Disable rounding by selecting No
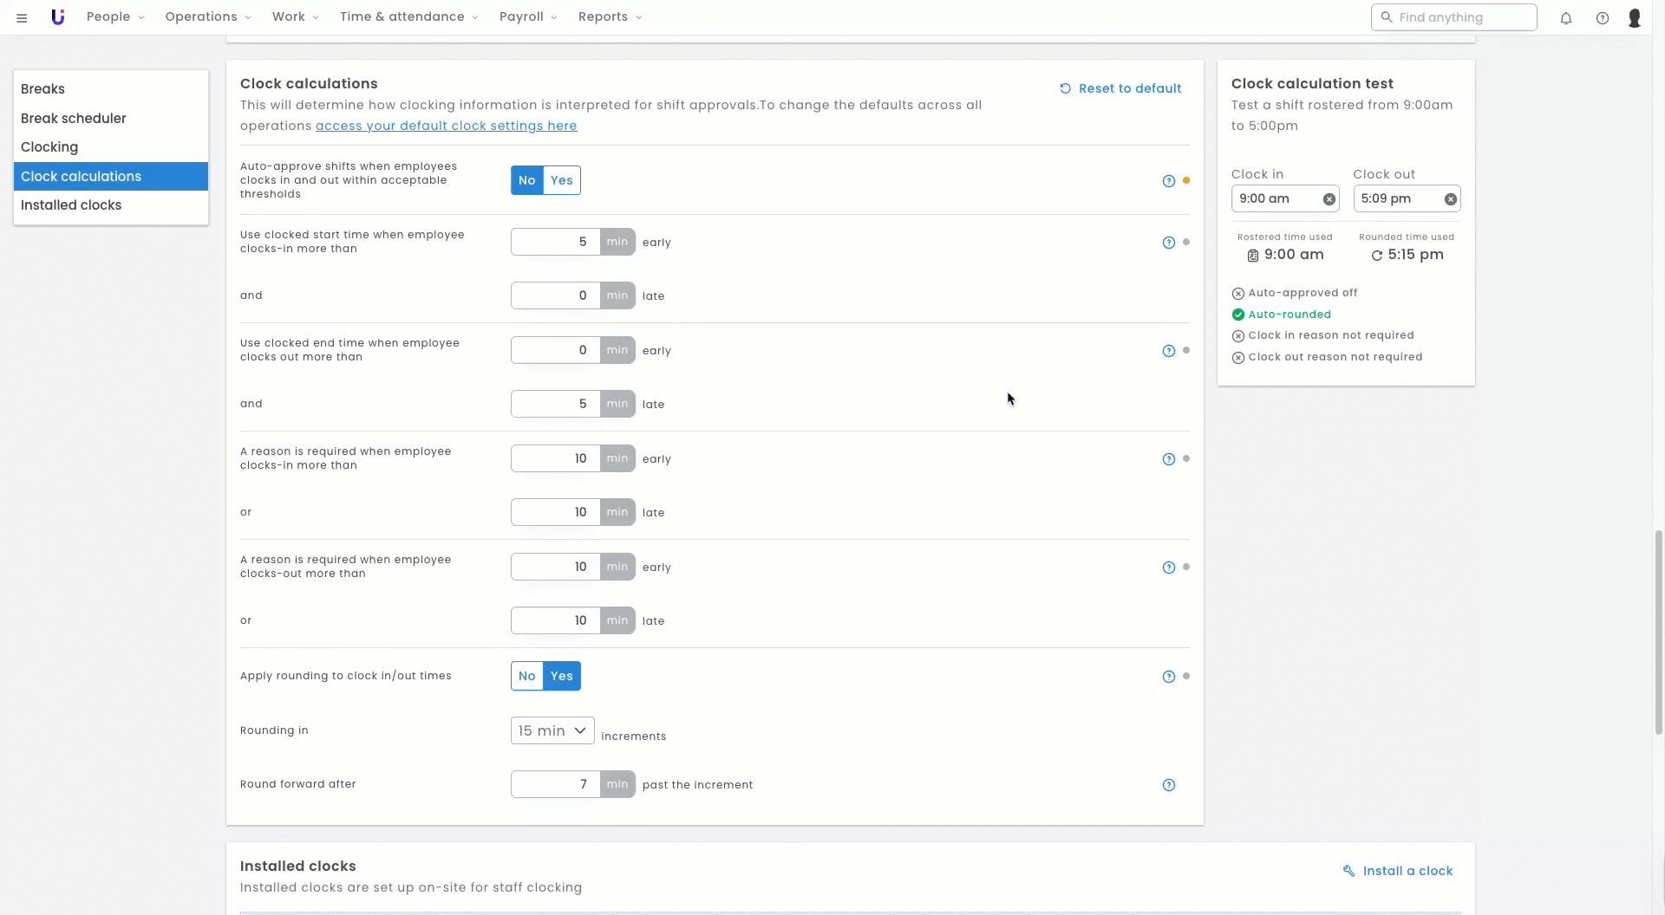The image size is (1665, 915). (x=526, y=676)
